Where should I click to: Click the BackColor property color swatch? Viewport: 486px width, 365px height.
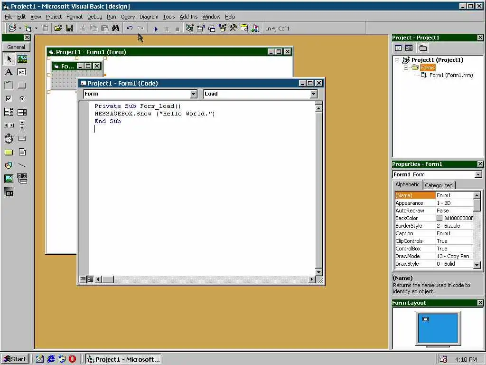439,218
